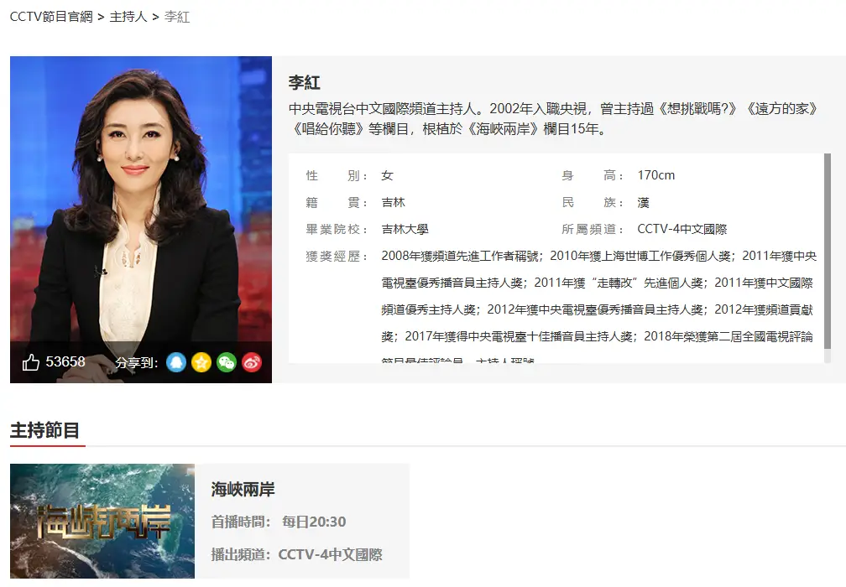Click the 170cm height value
This screenshot has height=587, width=846.
point(656,175)
